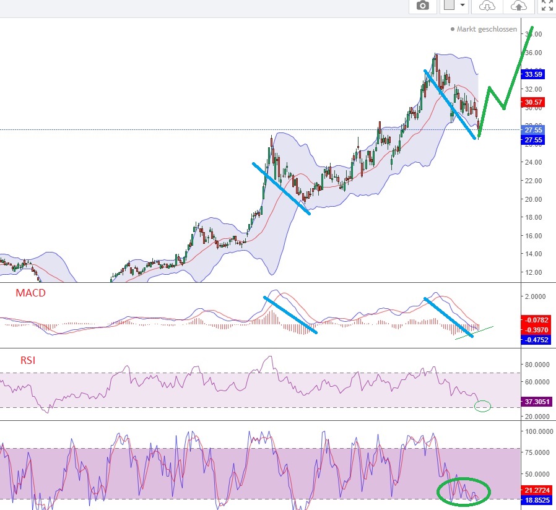This screenshot has width=556, height=510.
Task: Click the dark-blue 27.55 lower band label
Action: point(533,140)
